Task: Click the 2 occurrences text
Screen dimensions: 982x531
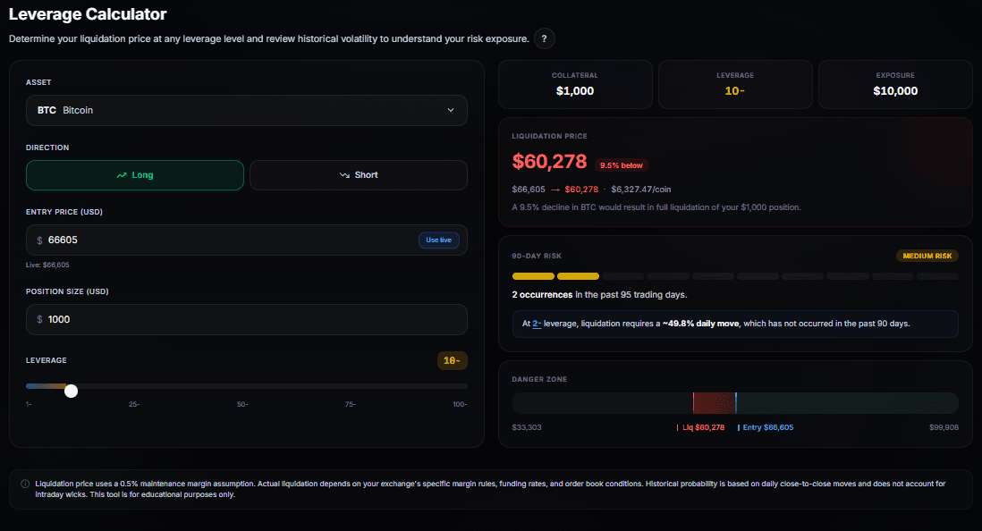Action: 542,295
